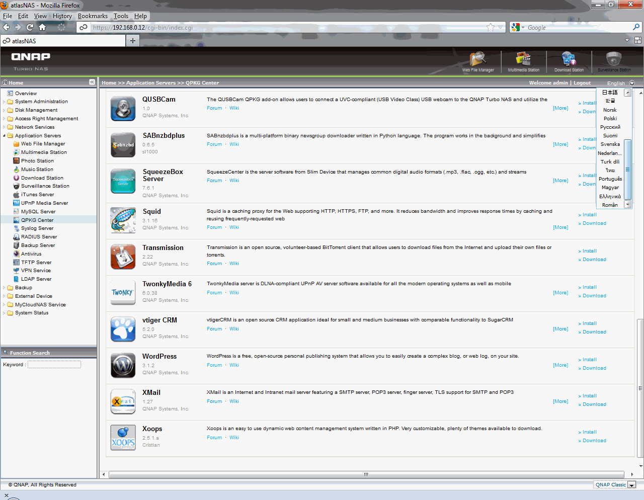This screenshot has height=500, width=644.
Task: Expand the System Status tree node
Action: pyautogui.click(x=4, y=313)
